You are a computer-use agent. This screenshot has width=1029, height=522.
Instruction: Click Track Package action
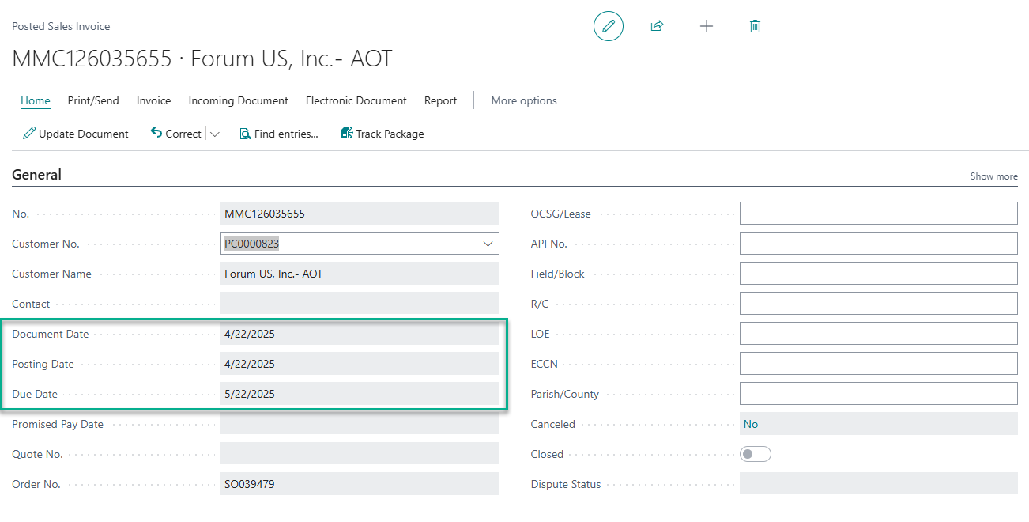[x=383, y=134]
